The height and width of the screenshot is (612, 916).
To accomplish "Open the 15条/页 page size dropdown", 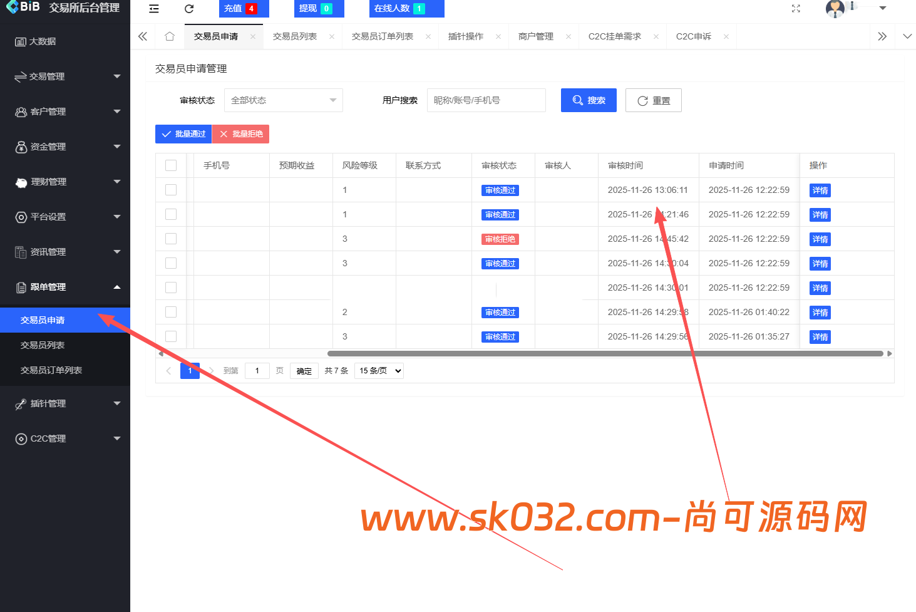I will (378, 370).
